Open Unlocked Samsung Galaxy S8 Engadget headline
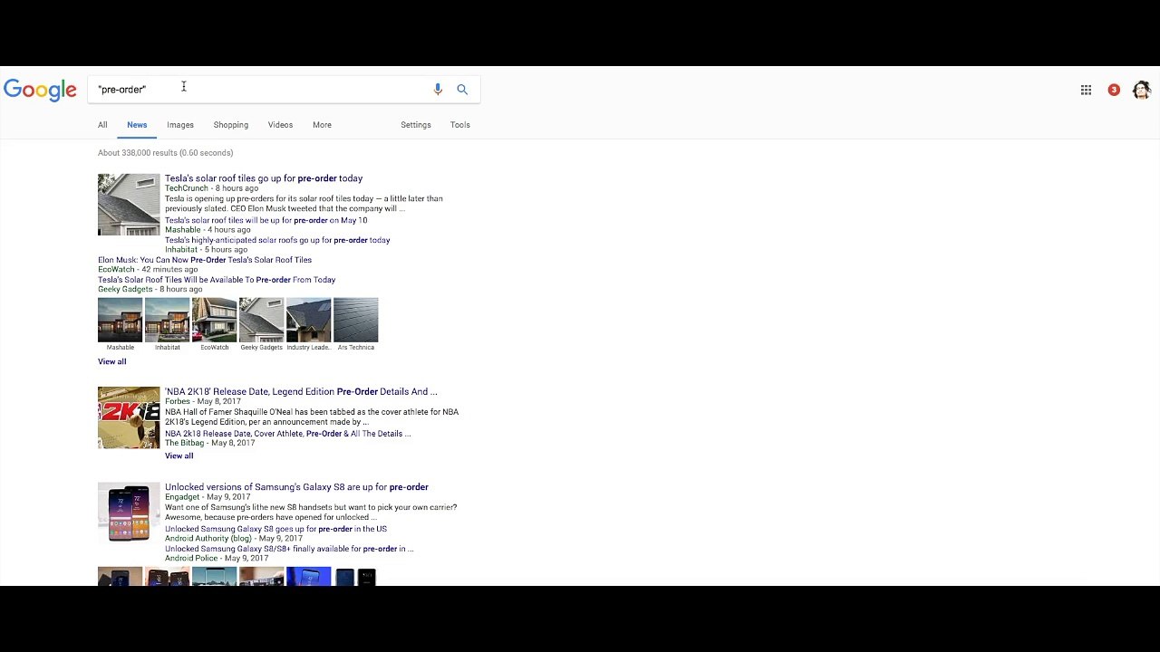 (296, 487)
